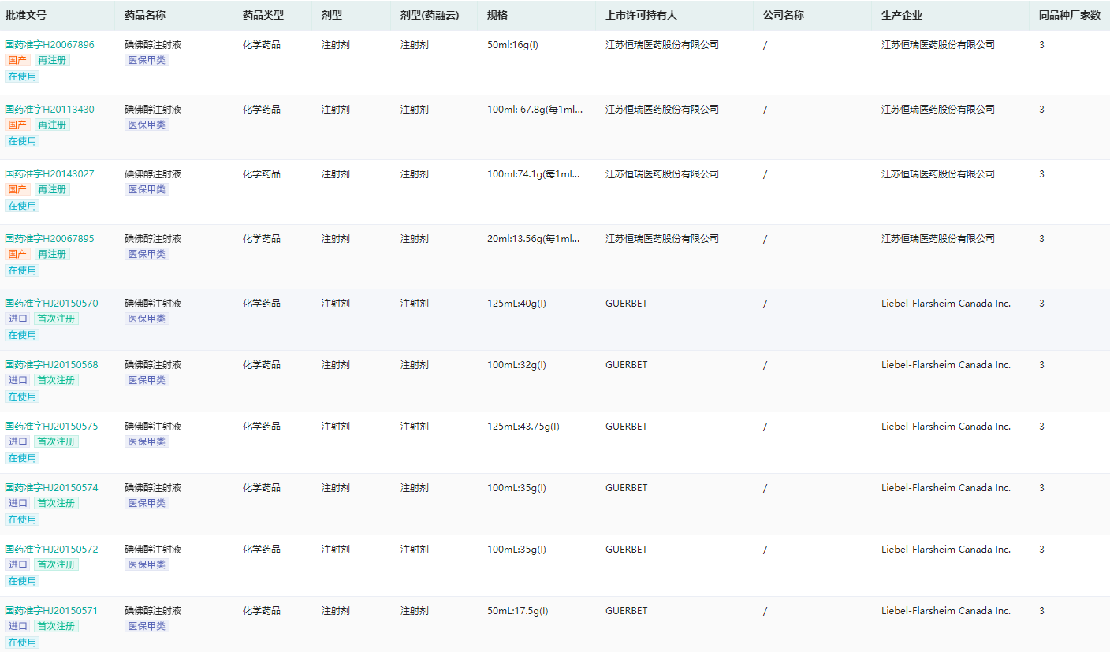Click the 同品种厂家数 column header
The image size is (1110, 652).
click(1070, 15)
